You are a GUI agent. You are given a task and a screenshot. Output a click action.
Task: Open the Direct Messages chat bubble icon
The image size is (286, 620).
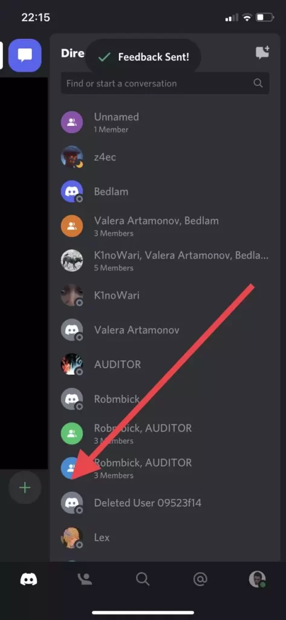click(25, 55)
